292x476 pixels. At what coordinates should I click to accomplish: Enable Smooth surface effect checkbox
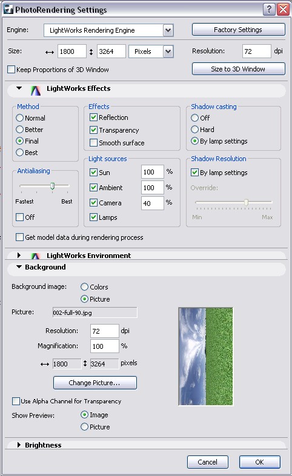coord(94,143)
